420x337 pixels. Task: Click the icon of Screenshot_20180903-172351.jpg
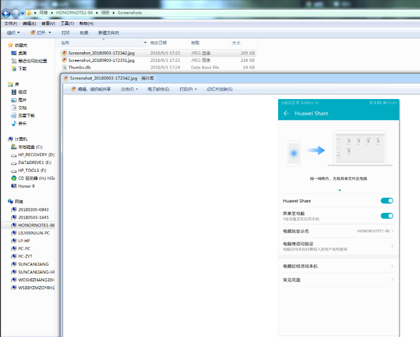coord(64,60)
